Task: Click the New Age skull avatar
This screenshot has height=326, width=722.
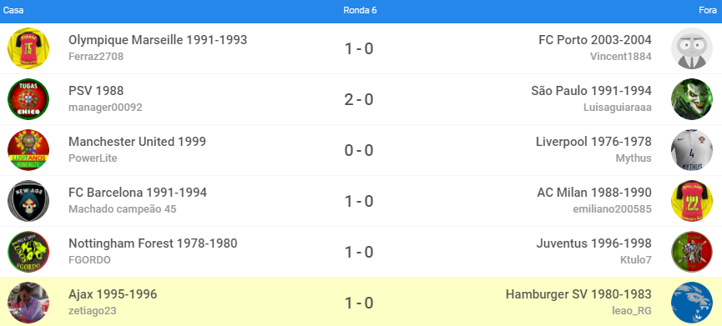Action: (x=28, y=201)
